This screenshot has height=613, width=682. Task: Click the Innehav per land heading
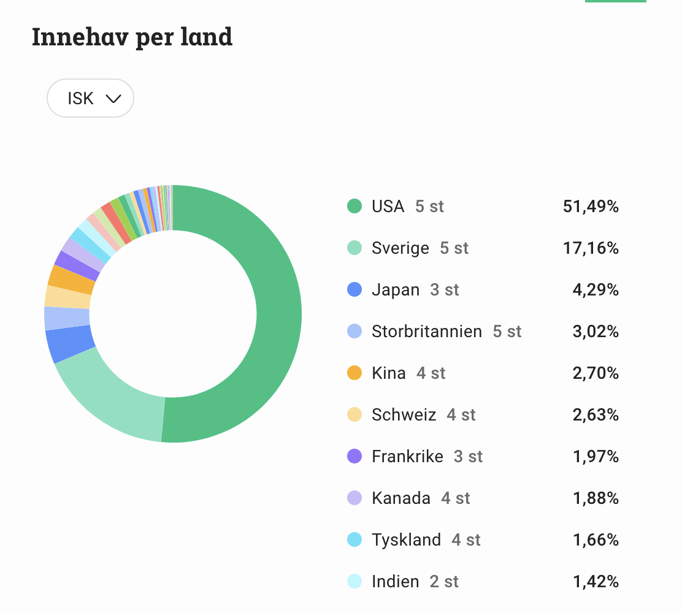pos(132,37)
